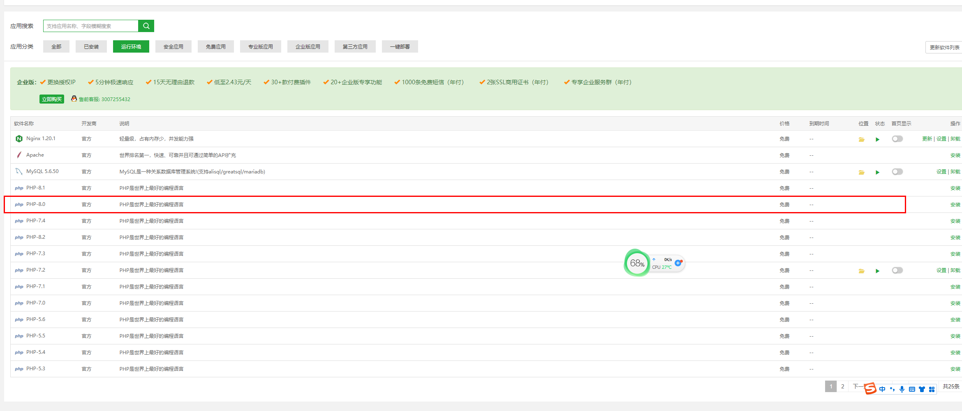962x411 pixels.
Task: Toggle Sogou punctuation mode icon
Action: click(892, 389)
